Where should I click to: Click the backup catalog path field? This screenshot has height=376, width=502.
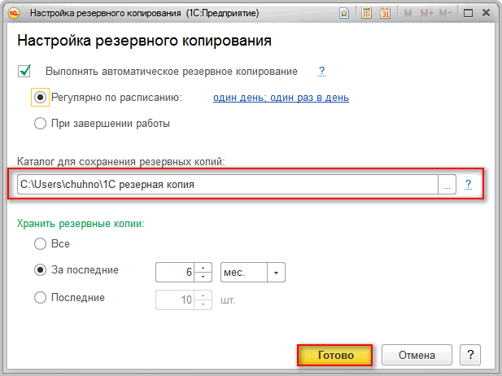228,185
